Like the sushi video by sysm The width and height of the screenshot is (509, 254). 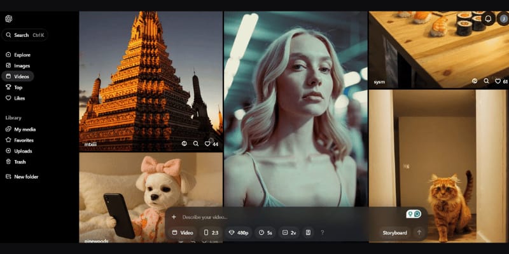[x=498, y=81]
